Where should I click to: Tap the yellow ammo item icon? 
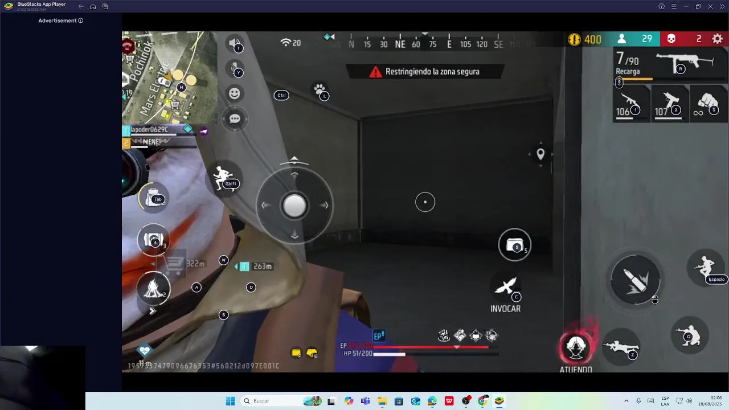click(296, 353)
